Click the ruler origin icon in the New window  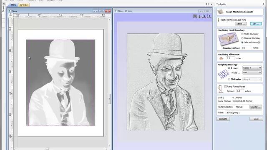click(10, 16)
